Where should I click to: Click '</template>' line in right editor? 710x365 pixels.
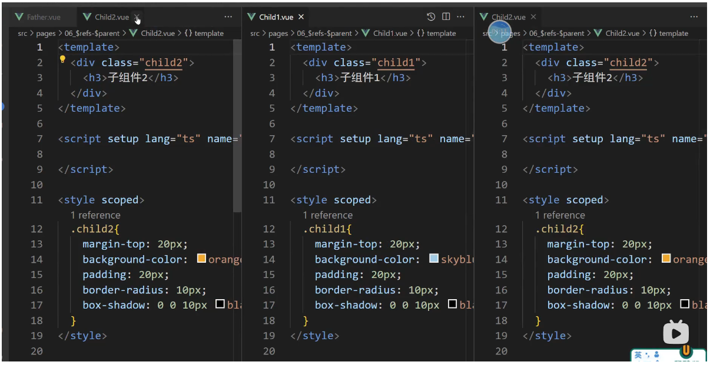(556, 108)
